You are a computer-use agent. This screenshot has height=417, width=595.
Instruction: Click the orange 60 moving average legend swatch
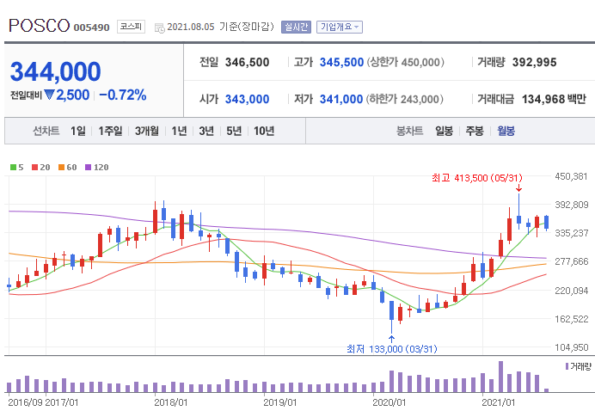(x=61, y=168)
